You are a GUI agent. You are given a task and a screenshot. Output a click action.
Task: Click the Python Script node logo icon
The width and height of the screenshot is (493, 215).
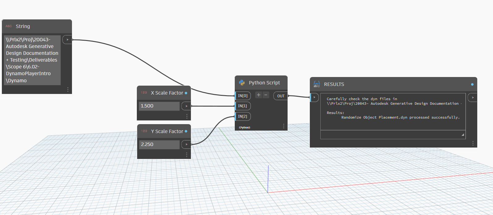pos(242,83)
